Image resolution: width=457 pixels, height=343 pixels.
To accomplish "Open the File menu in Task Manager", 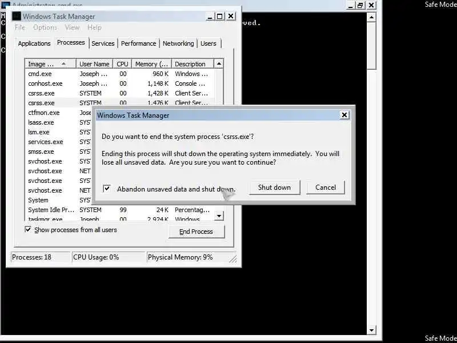I will click(x=20, y=27).
